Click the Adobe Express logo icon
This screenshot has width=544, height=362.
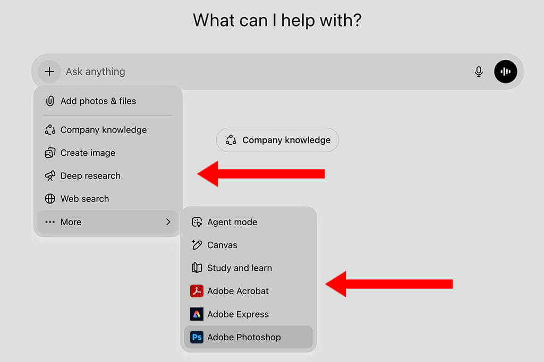pyautogui.click(x=197, y=314)
